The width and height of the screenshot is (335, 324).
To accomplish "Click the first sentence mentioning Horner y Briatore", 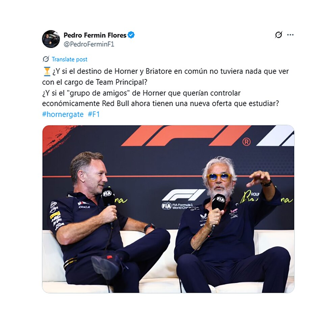I will tap(165, 77).
